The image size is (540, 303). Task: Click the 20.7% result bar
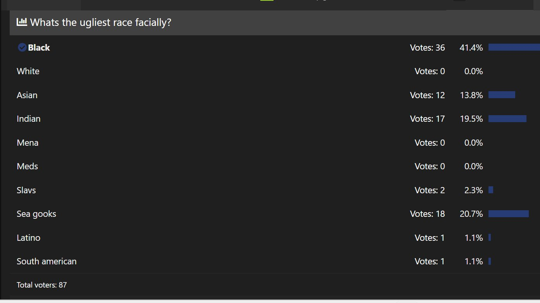(509, 214)
